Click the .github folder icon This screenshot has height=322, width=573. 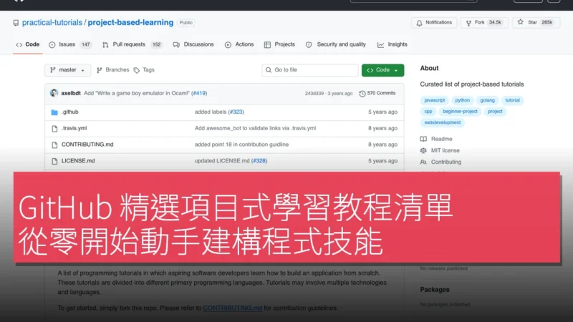(x=54, y=112)
